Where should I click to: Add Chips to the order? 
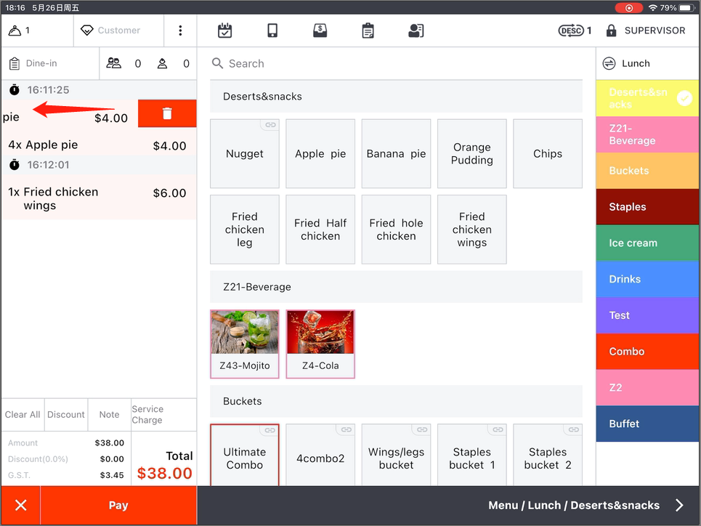[x=548, y=153]
